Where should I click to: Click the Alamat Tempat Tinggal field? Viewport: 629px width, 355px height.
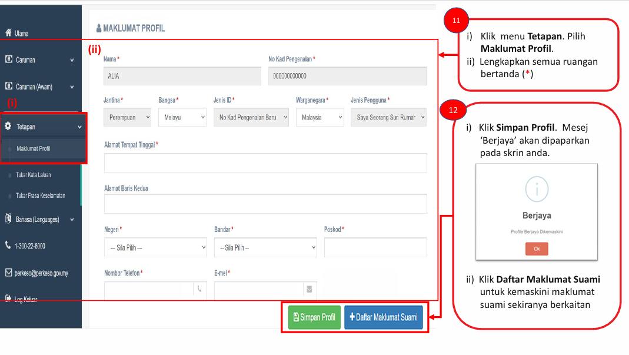tap(265, 163)
